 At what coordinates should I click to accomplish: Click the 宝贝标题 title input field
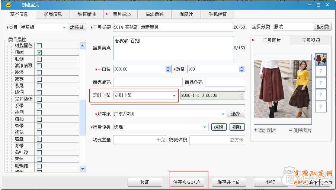tap(173, 27)
